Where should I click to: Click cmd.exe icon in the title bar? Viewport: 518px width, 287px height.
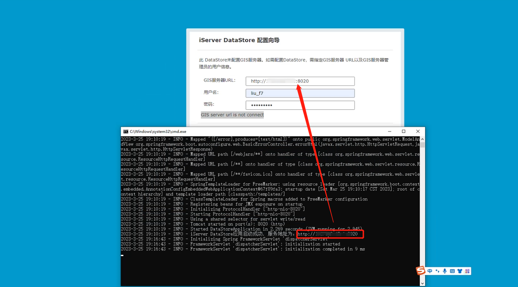tap(126, 132)
